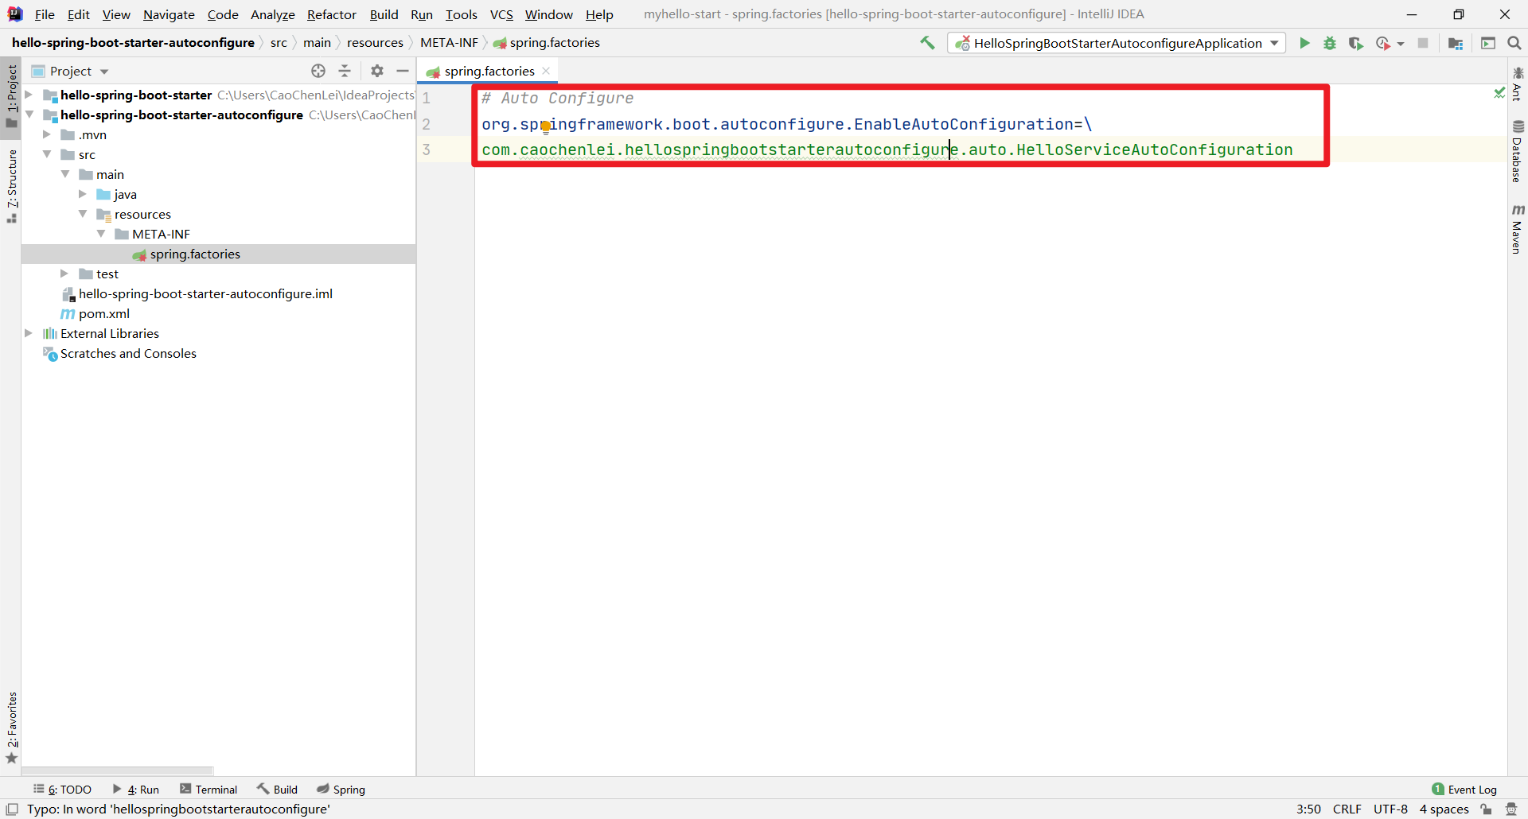This screenshot has height=819, width=1528.
Task: Open the Database side tool window
Action: coord(1518,151)
